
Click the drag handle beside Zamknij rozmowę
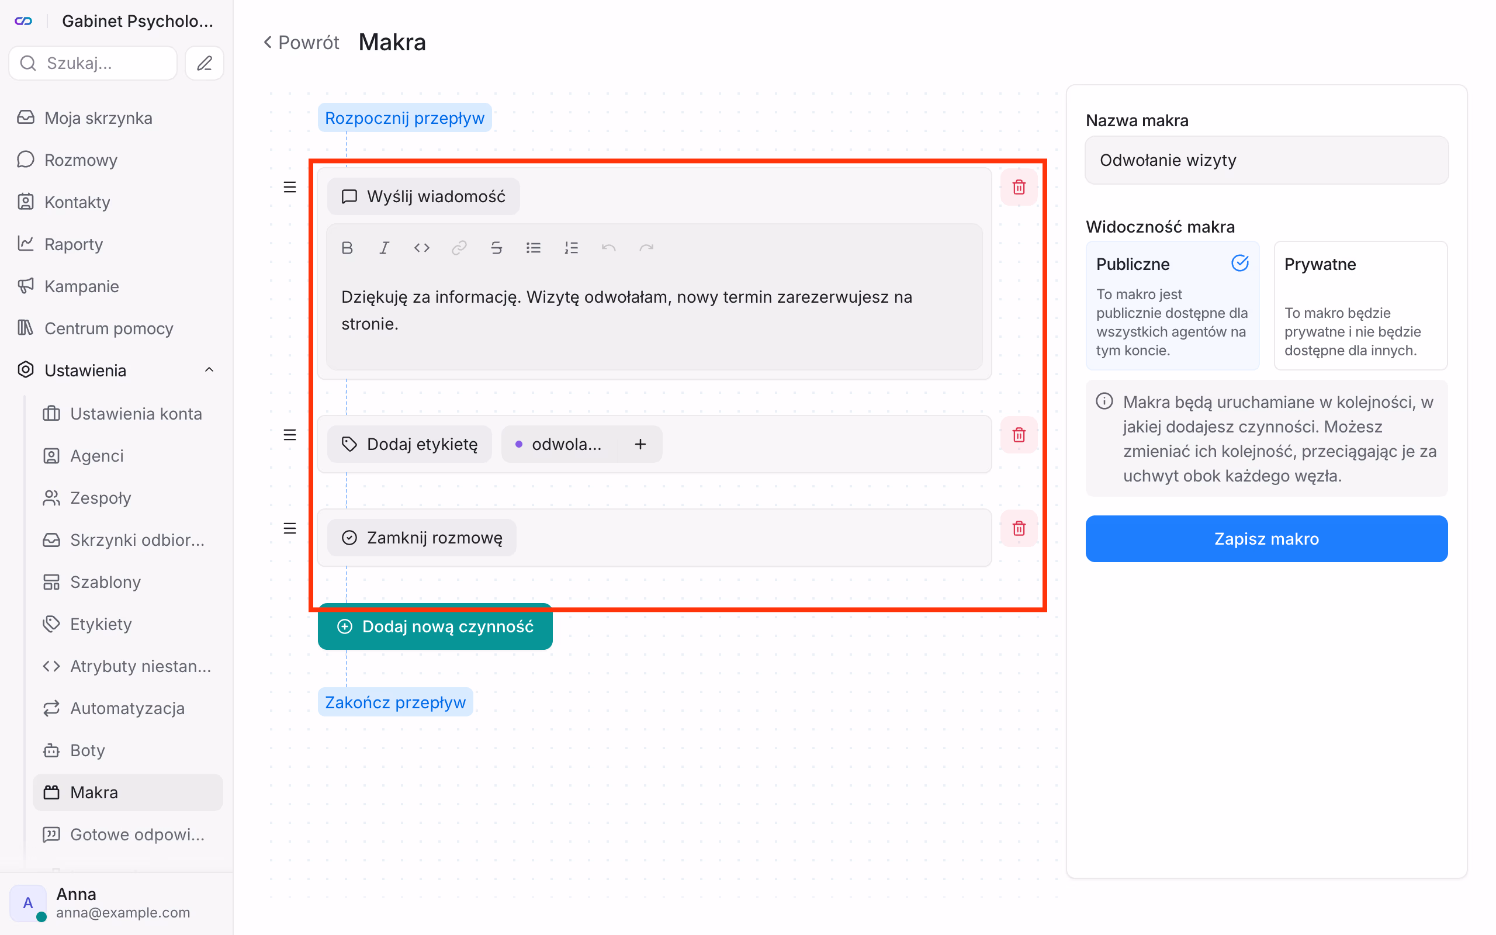point(289,528)
